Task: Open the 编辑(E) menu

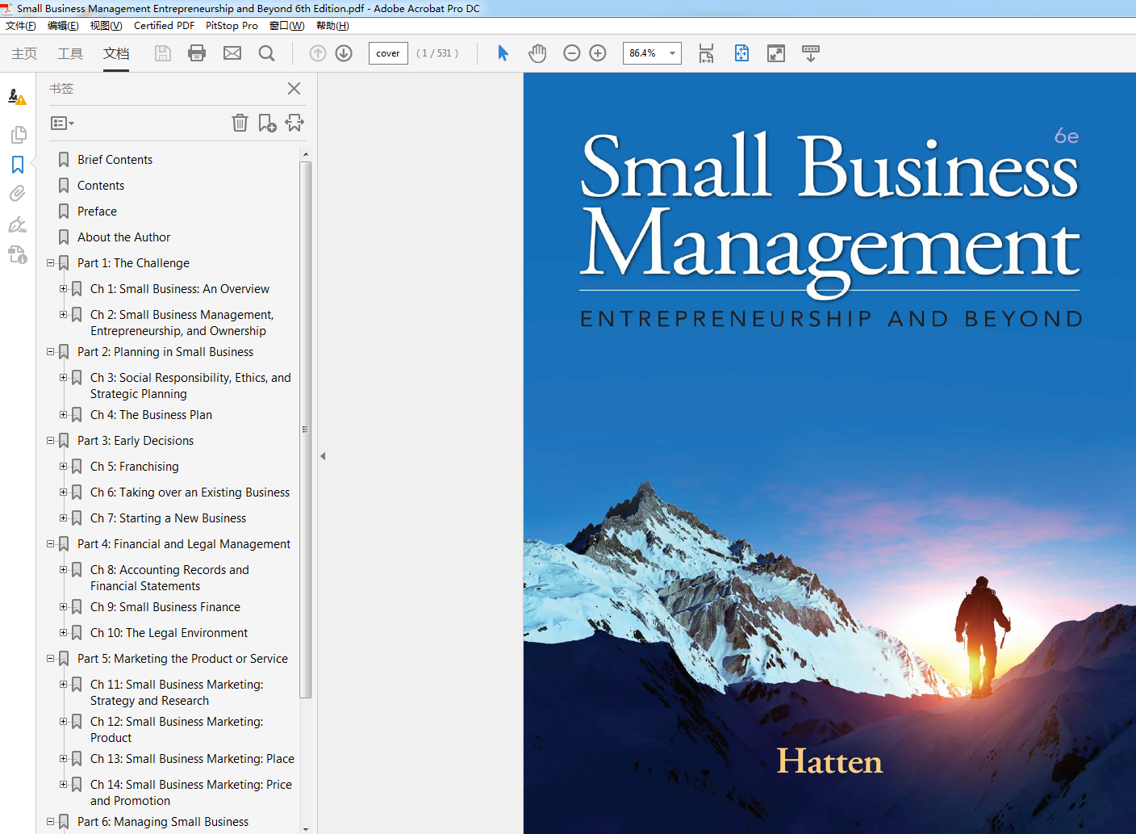Action: pos(63,26)
